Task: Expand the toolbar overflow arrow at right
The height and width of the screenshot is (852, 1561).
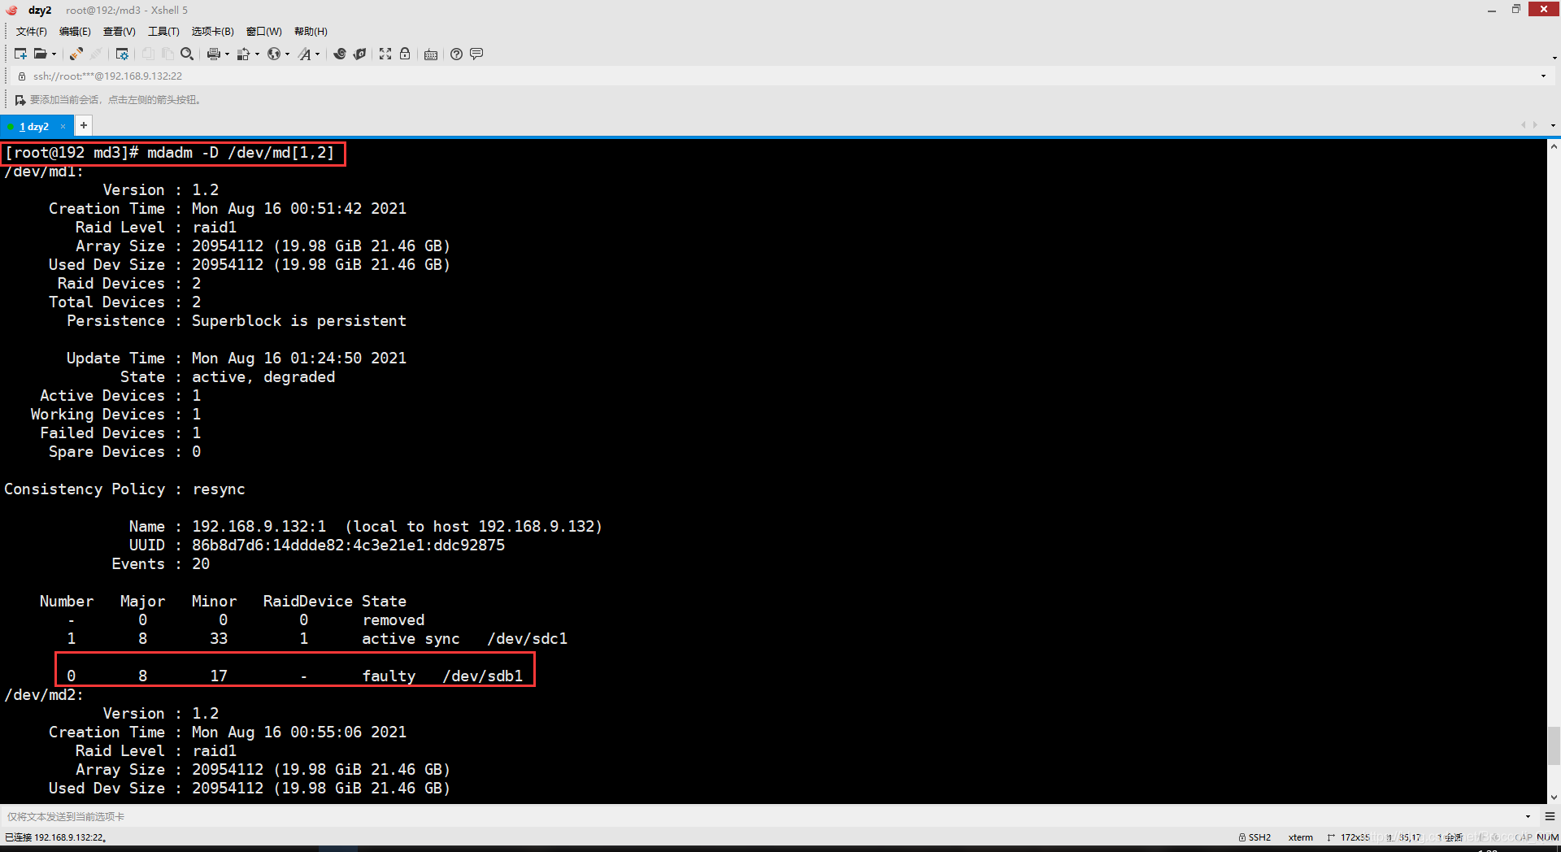Action: [x=1554, y=58]
